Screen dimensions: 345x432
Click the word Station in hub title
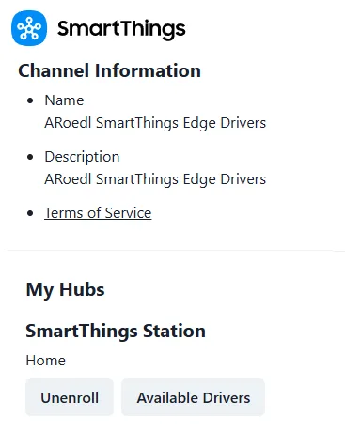tap(174, 332)
